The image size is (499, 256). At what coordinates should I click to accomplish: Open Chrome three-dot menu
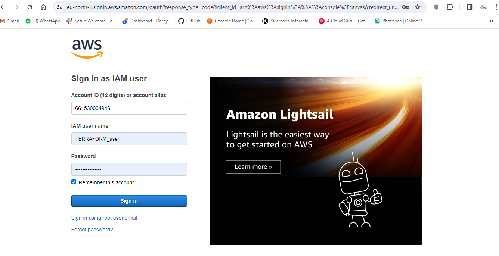[497, 7]
